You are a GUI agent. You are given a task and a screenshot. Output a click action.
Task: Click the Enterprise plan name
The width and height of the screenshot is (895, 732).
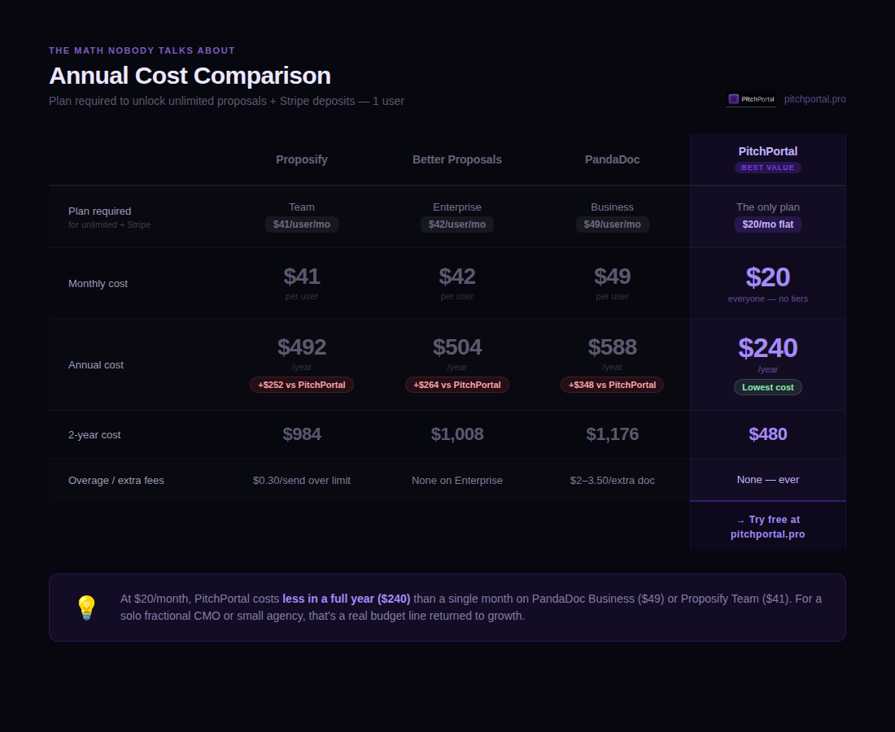(456, 207)
